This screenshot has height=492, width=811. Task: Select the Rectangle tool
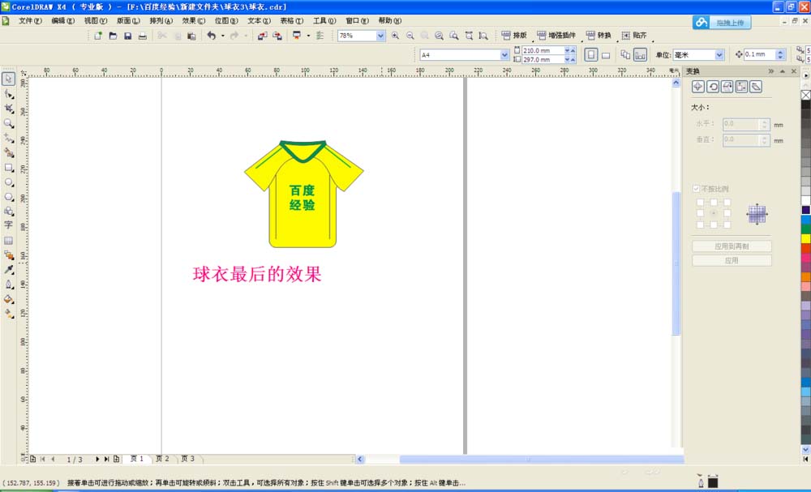click(10, 168)
